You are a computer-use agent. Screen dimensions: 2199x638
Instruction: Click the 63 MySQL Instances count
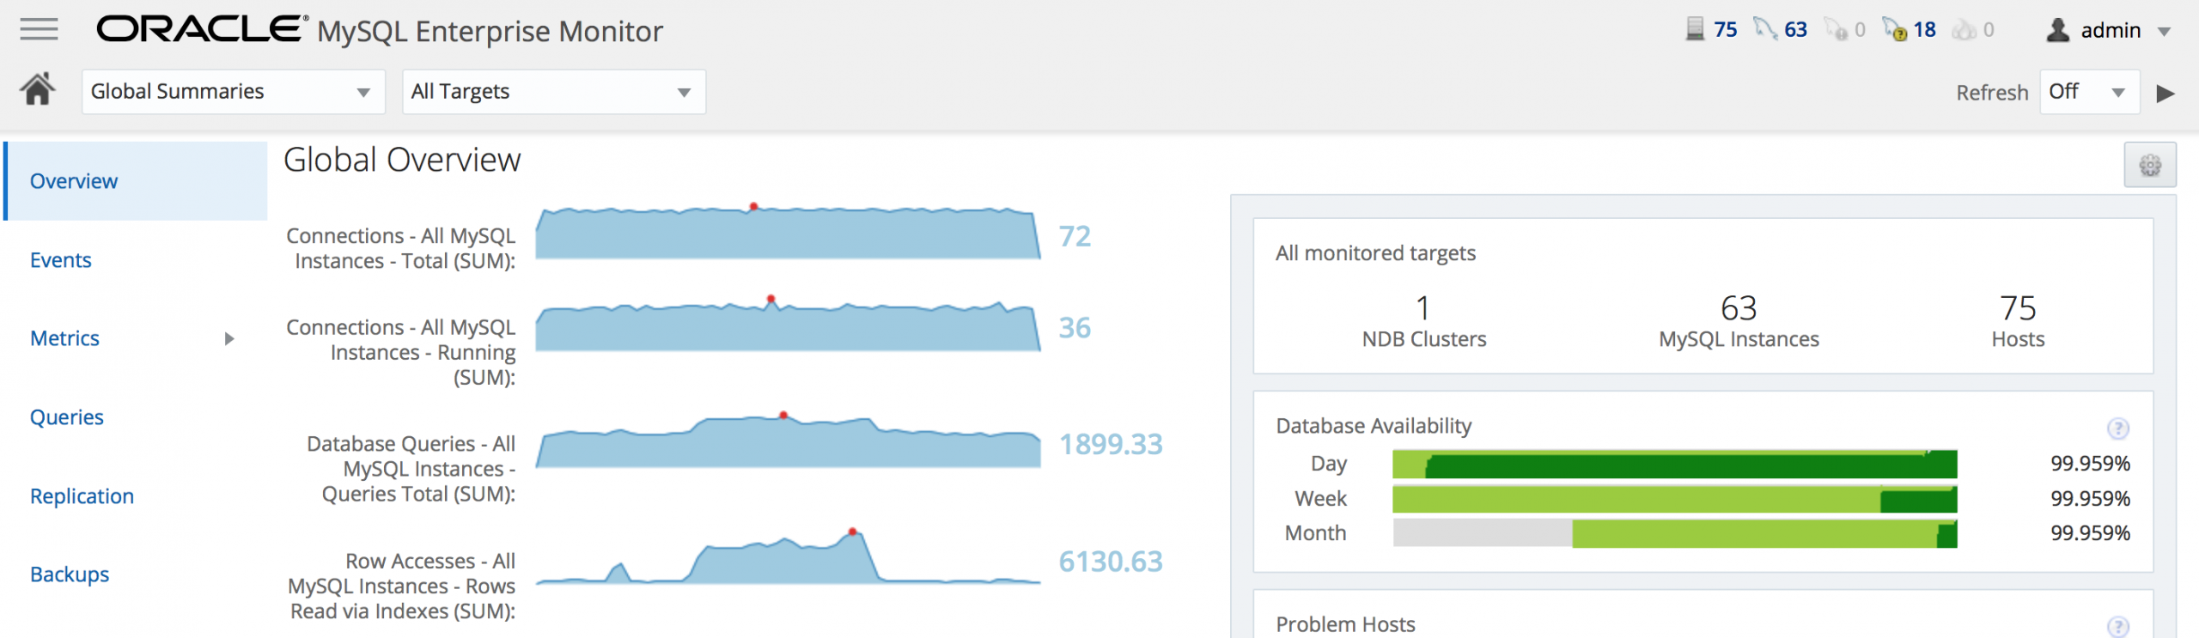click(x=1739, y=307)
